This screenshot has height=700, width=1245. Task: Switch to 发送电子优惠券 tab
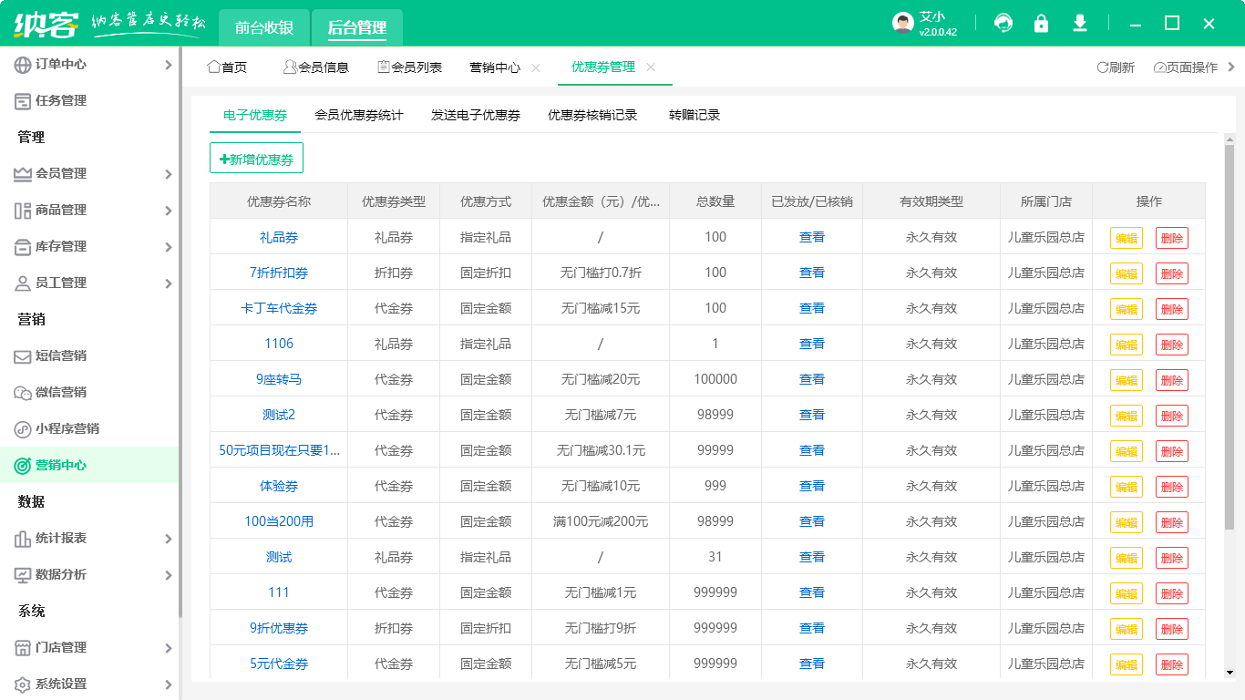pos(475,115)
